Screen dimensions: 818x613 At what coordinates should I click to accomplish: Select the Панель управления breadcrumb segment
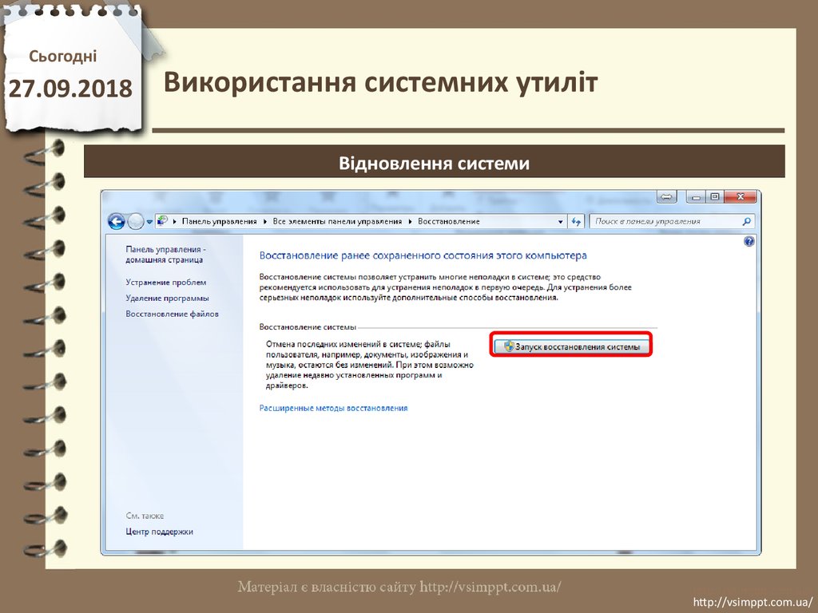click(219, 221)
